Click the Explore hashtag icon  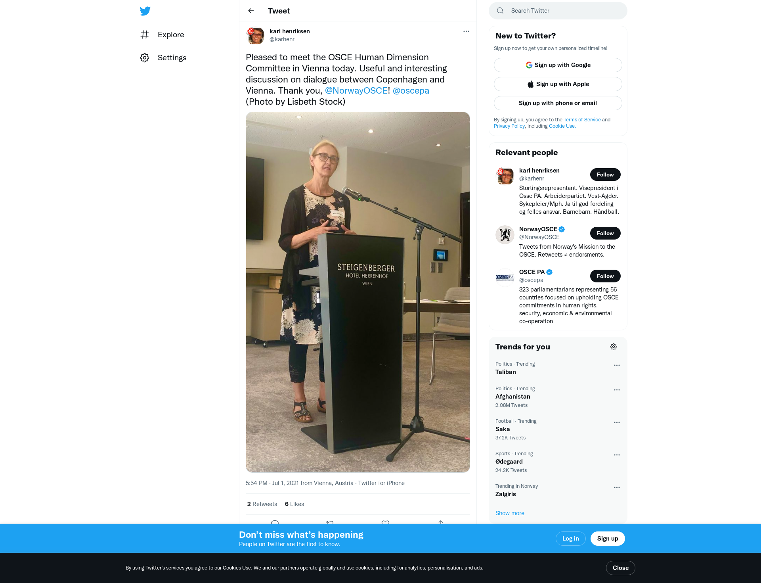click(145, 35)
